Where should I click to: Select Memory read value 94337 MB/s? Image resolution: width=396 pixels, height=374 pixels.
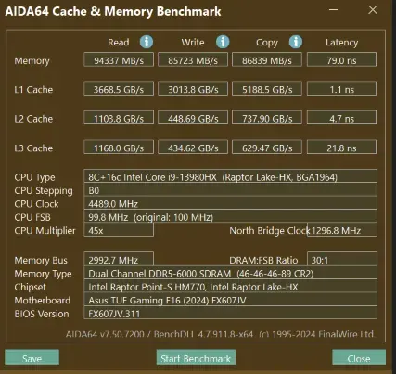click(x=119, y=59)
